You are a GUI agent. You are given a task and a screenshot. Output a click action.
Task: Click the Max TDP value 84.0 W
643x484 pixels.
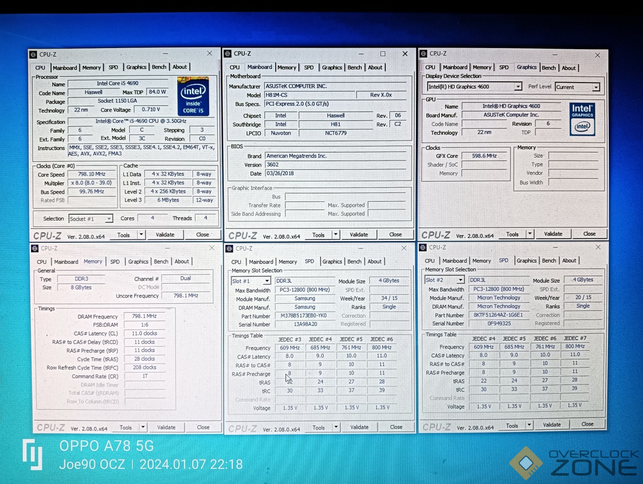click(157, 92)
